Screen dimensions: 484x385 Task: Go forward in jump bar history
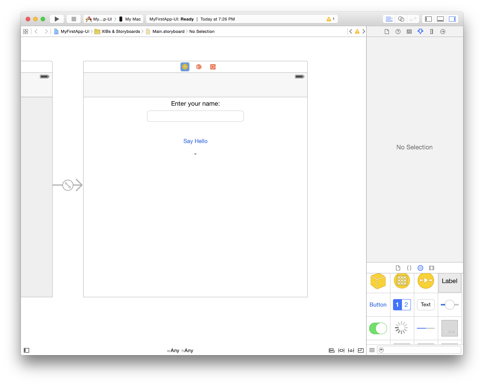pos(46,31)
